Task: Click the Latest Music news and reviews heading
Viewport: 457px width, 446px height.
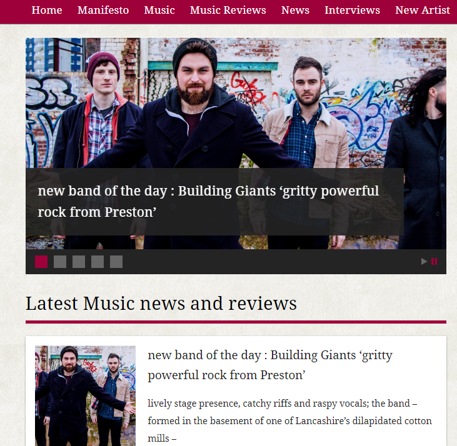Action: 161,304
